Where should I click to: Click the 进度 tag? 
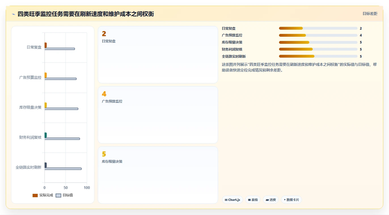[271, 200]
